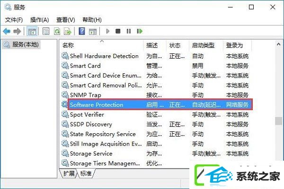Click the Stop service square icon
The image size is (284, 189).
point(118,31)
